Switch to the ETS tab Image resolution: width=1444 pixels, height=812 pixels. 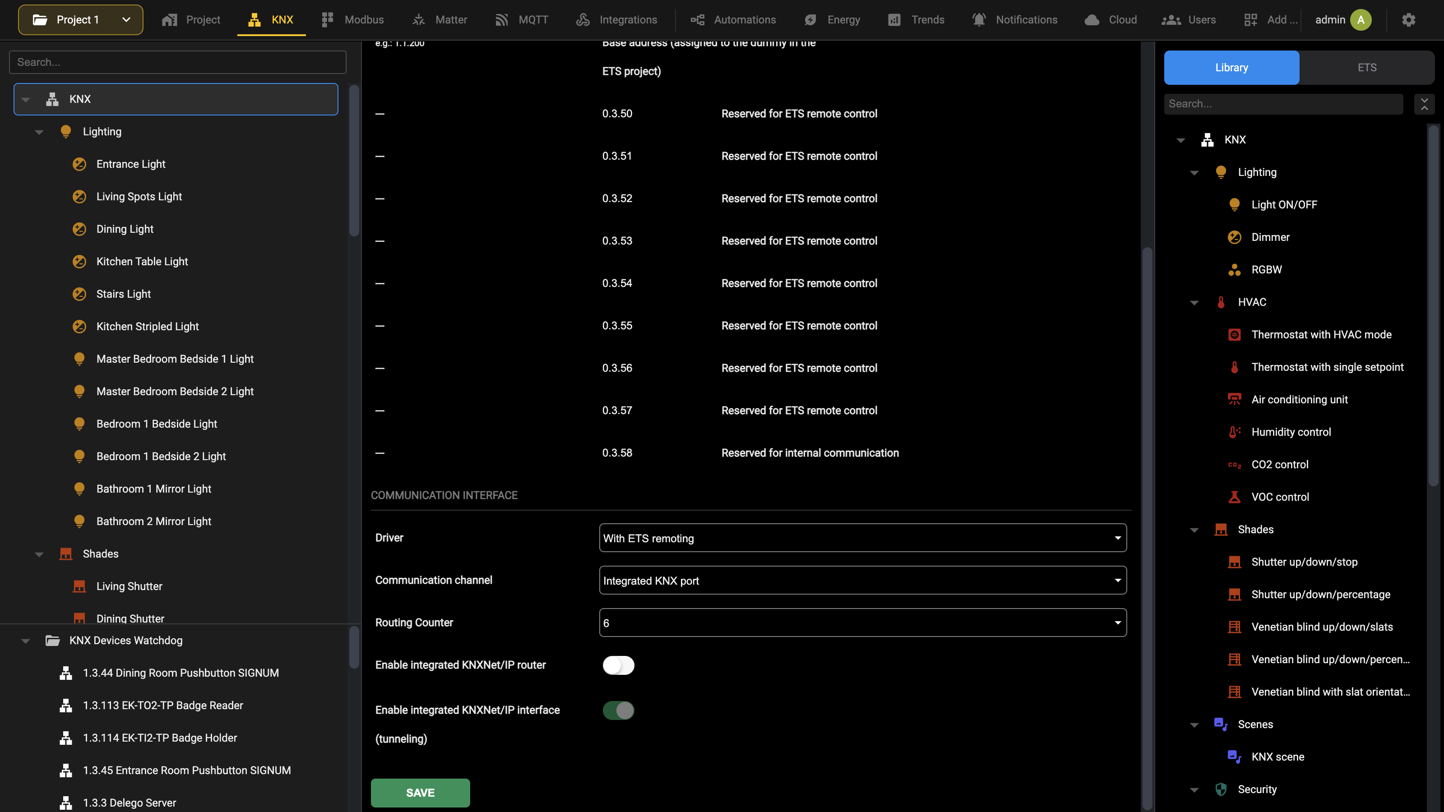pyautogui.click(x=1367, y=67)
